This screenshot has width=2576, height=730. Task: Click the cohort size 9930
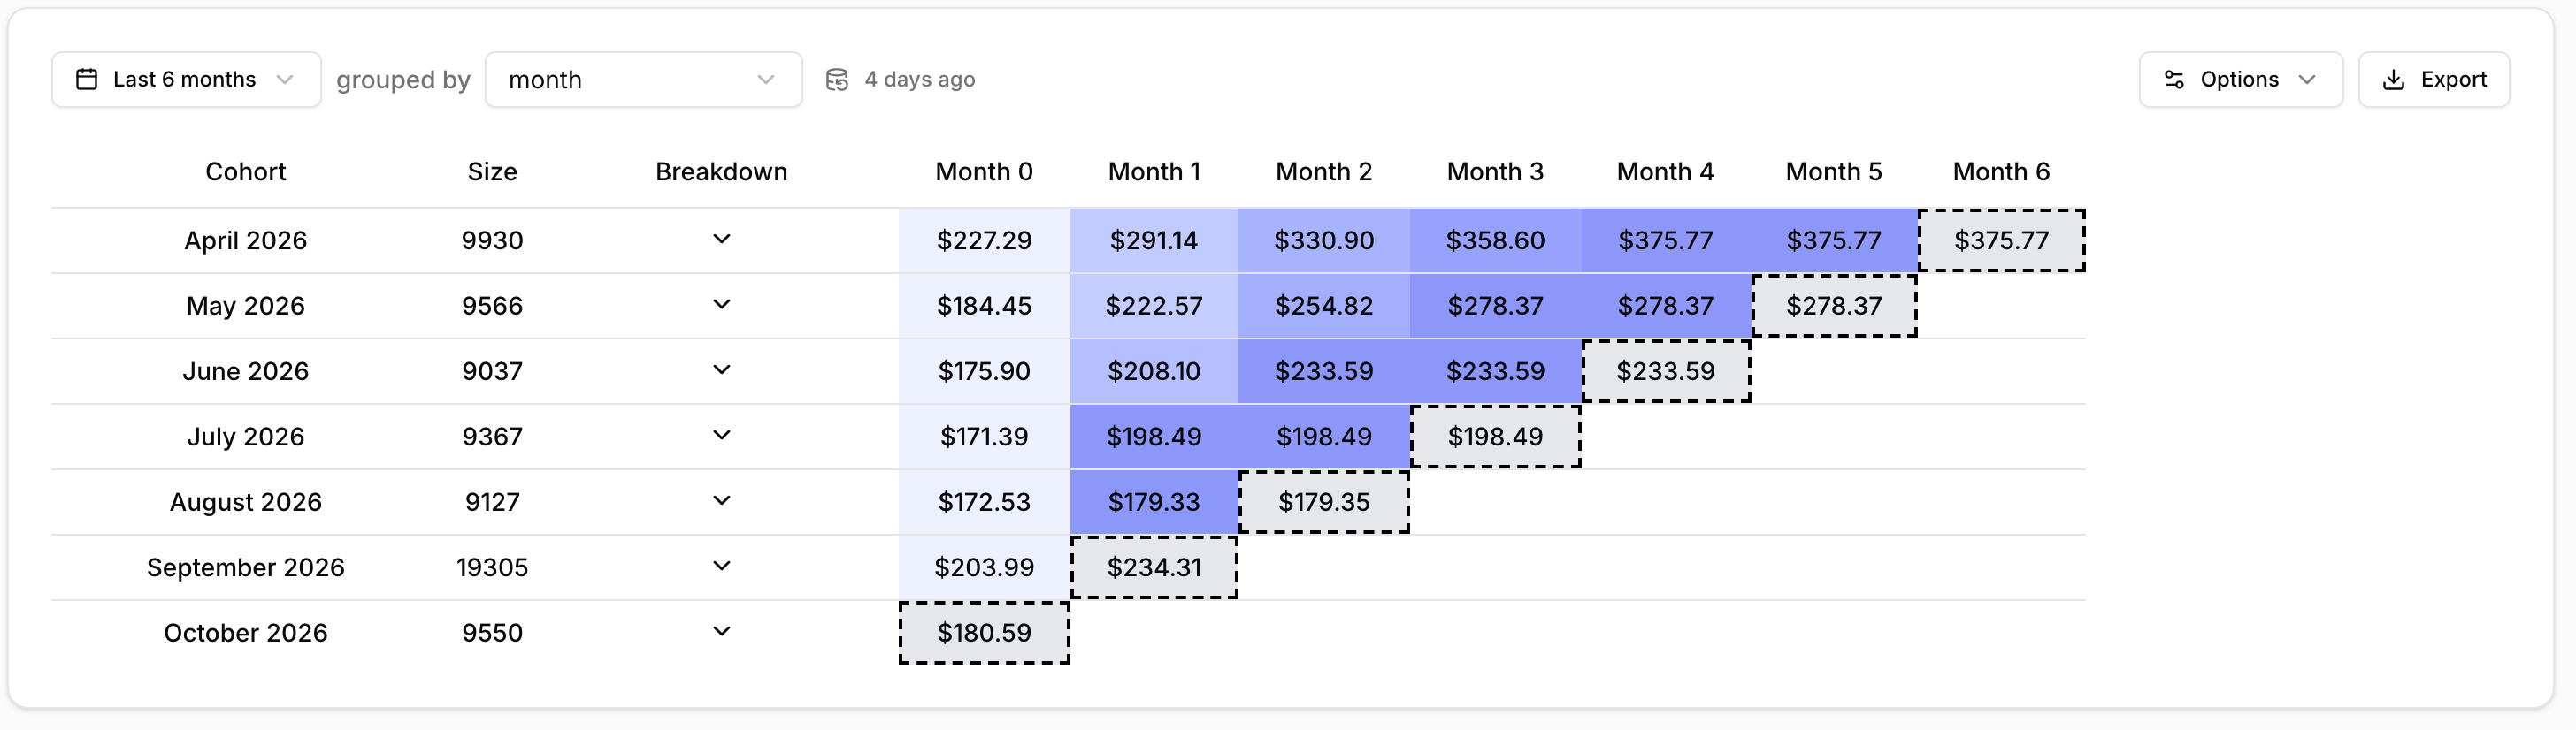coord(492,240)
